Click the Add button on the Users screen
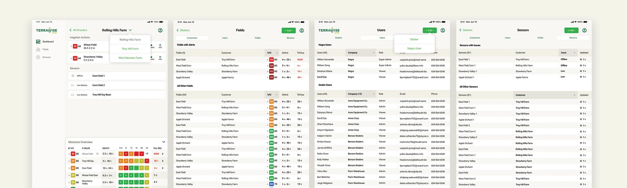The height and width of the screenshot is (188, 627). [429, 30]
